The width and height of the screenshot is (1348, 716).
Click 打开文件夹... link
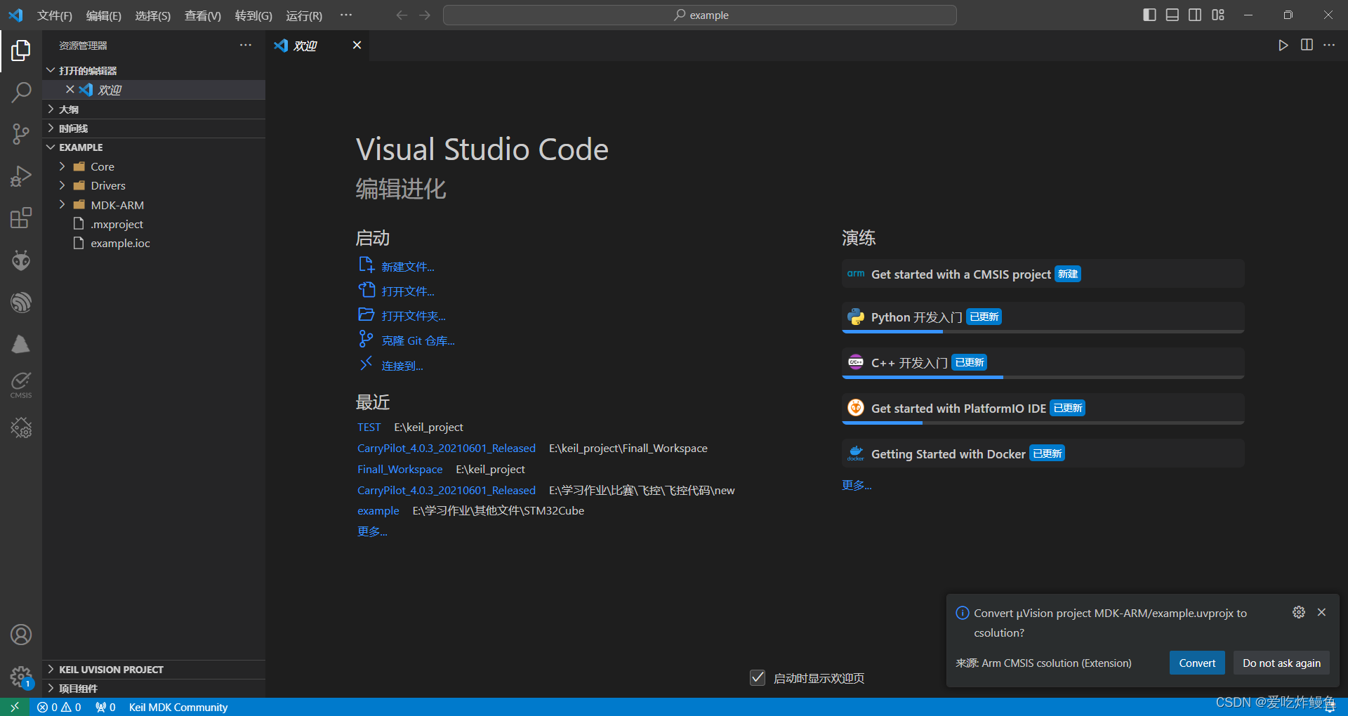(414, 316)
